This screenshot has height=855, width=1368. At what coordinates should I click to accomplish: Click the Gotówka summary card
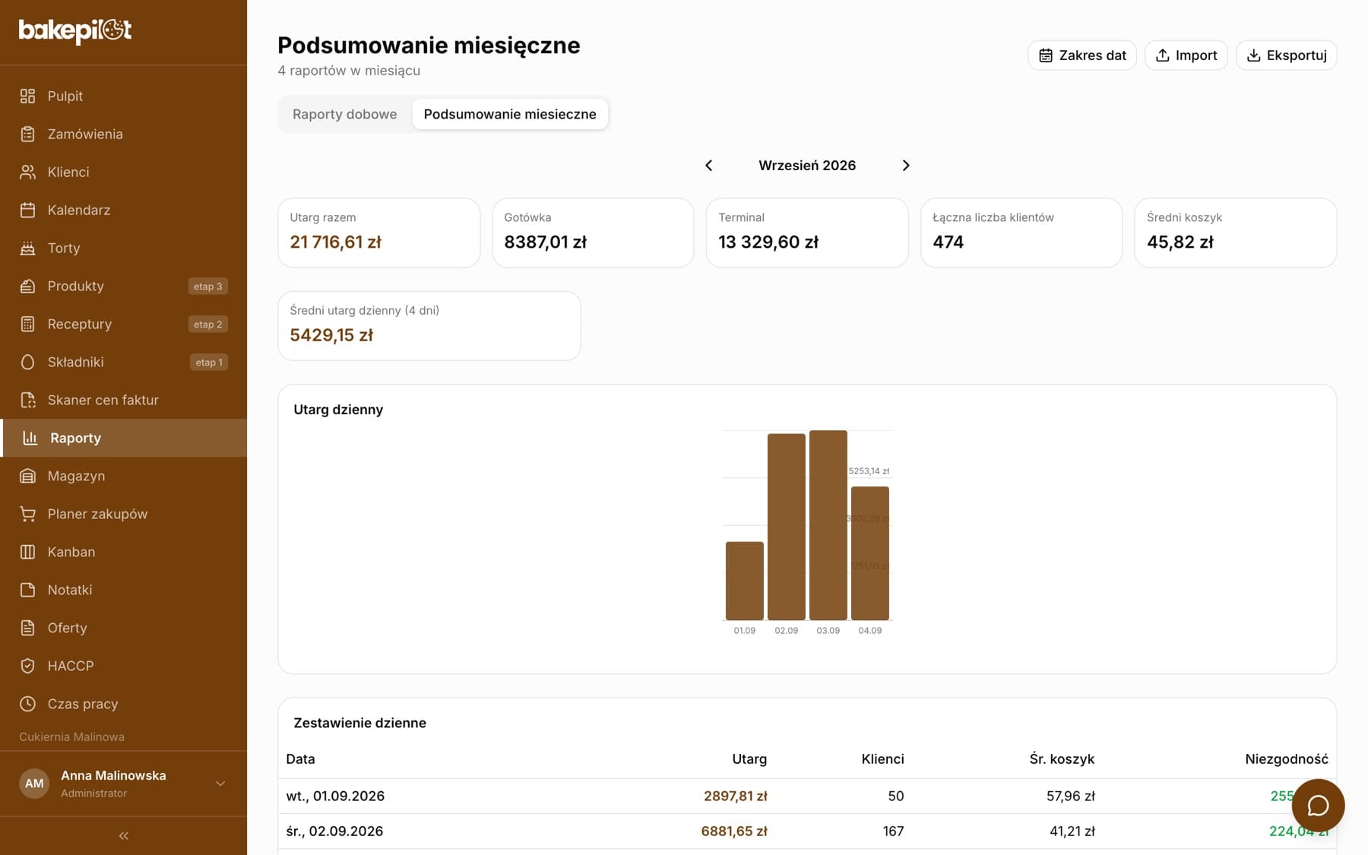pyautogui.click(x=594, y=233)
